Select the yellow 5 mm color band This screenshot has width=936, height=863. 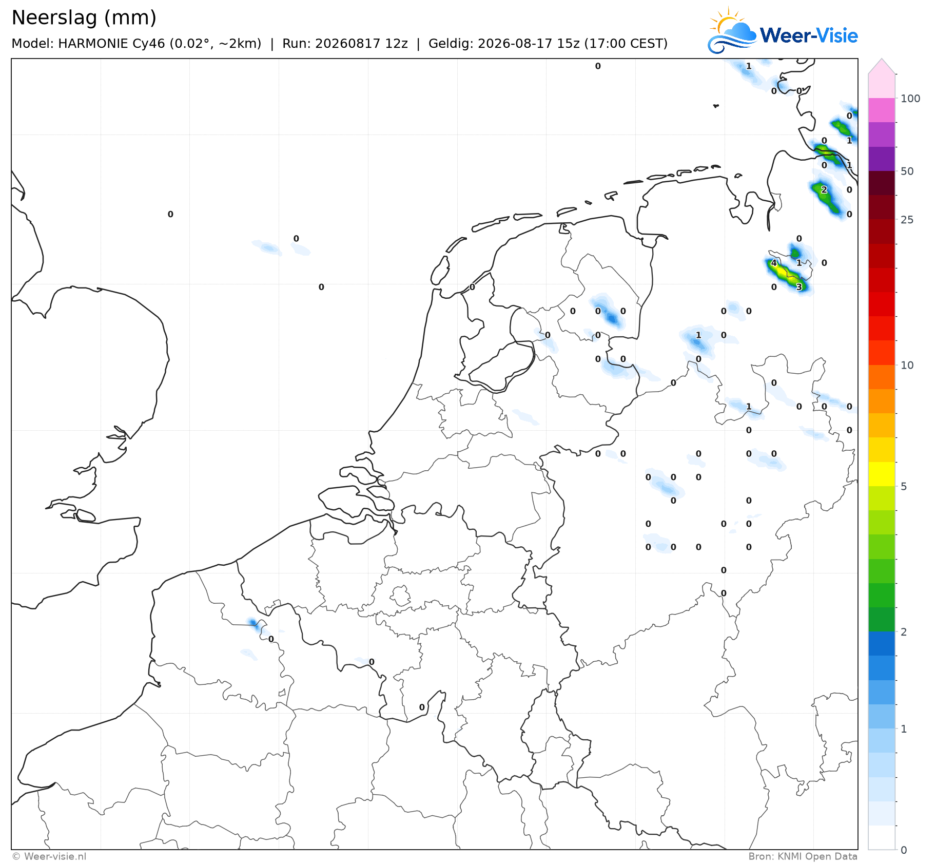[x=882, y=474]
